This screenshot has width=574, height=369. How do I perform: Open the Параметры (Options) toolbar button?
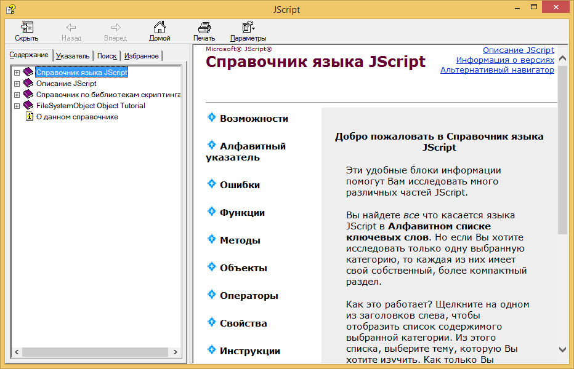[248, 28]
